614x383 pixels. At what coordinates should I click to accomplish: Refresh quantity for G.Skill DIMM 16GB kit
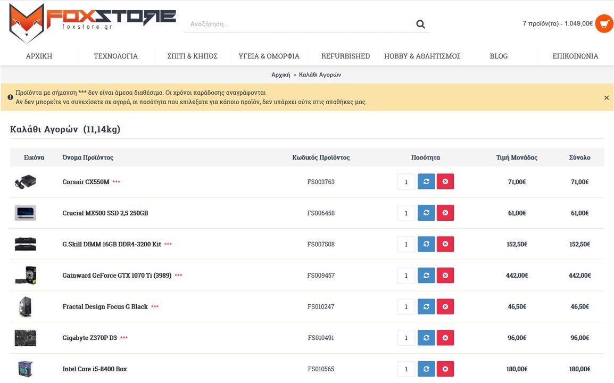[x=426, y=244]
